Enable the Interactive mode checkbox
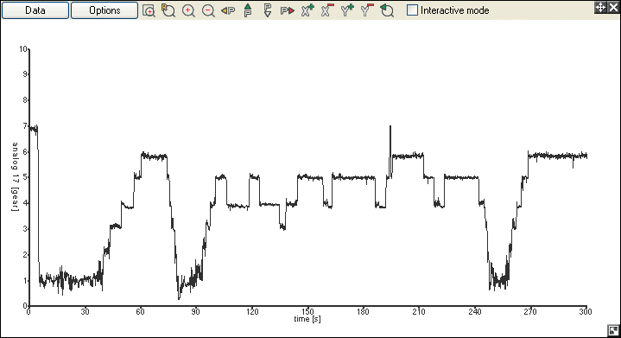Image resolution: width=621 pixels, height=338 pixels. tap(412, 10)
